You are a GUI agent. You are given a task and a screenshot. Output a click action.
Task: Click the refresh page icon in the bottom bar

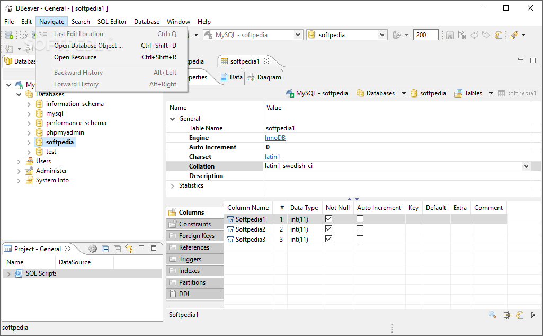pos(520,314)
